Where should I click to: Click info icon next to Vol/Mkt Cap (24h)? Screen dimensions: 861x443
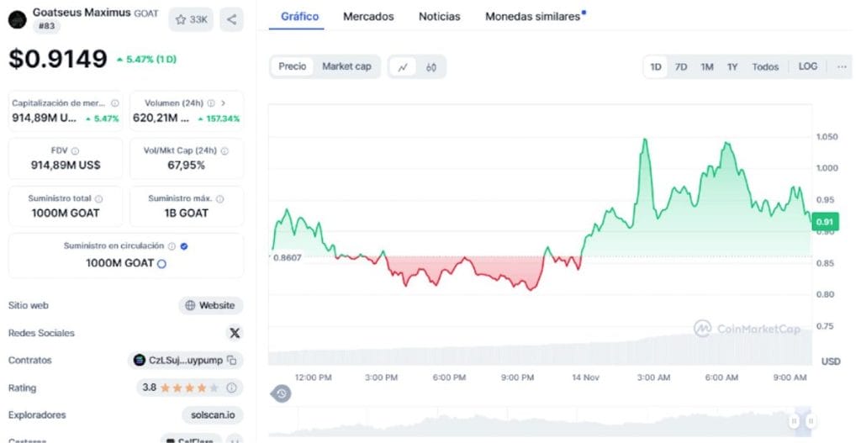click(224, 151)
